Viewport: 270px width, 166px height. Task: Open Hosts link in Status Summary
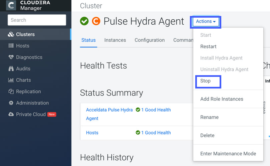click(x=92, y=133)
